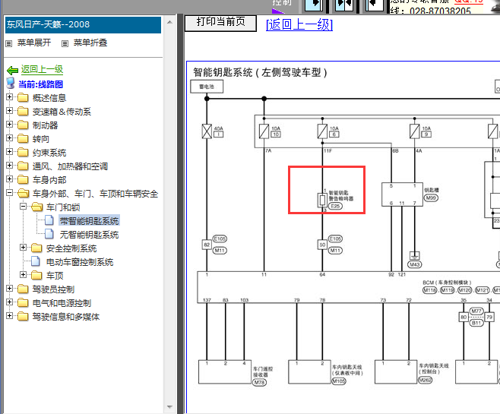Screen dimensions: 500x414
Task: Expand the 电气和电源控制 tree node
Action: point(10,302)
